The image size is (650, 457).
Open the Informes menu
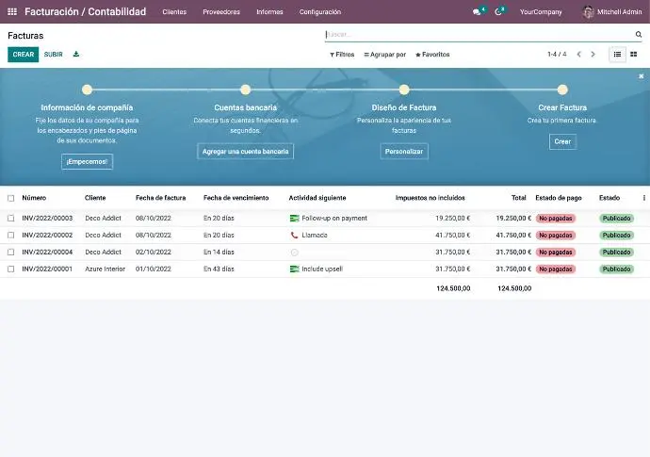click(269, 12)
